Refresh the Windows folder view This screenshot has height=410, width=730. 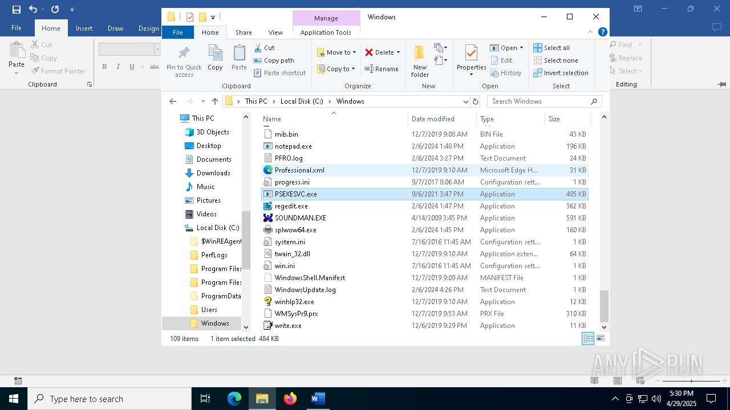(x=476, y=101)
